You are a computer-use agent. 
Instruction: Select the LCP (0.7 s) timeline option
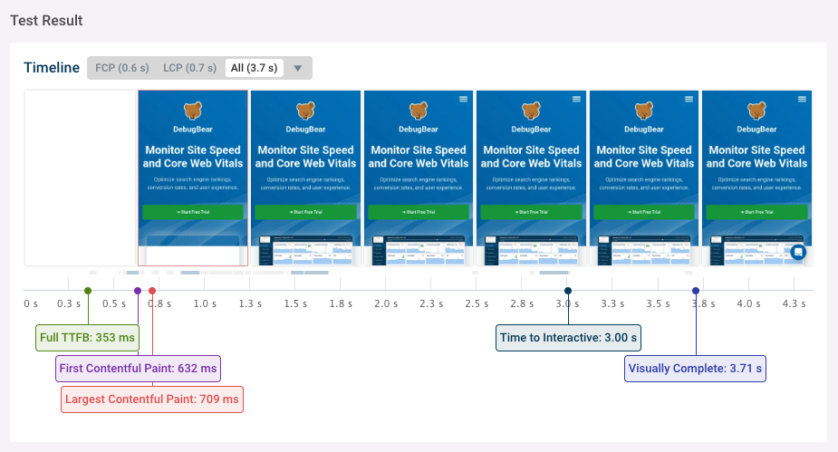(189, 68)
